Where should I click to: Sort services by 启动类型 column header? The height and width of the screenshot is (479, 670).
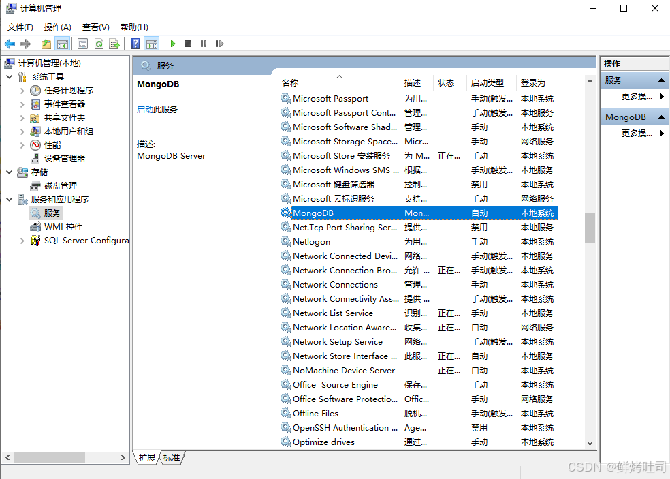click(x=492, y=83)
